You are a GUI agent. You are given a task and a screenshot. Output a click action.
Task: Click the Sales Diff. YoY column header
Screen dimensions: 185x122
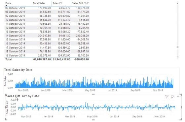pyautogui.click(x=80, y=3)
